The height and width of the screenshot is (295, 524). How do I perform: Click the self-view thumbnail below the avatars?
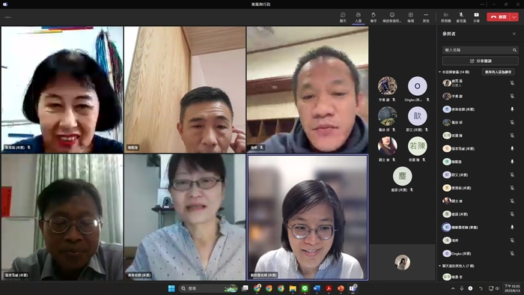click(403, 262)
